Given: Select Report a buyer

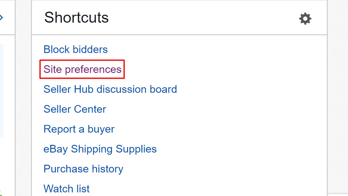Looking at the screenshot, I should tap(79, 129).
